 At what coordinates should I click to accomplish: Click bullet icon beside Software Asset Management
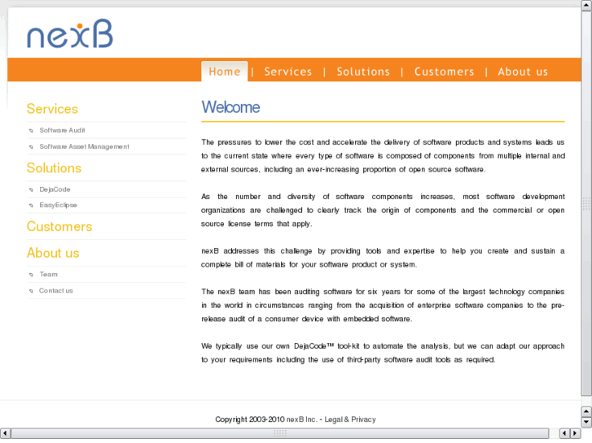[x=31, y=147]
